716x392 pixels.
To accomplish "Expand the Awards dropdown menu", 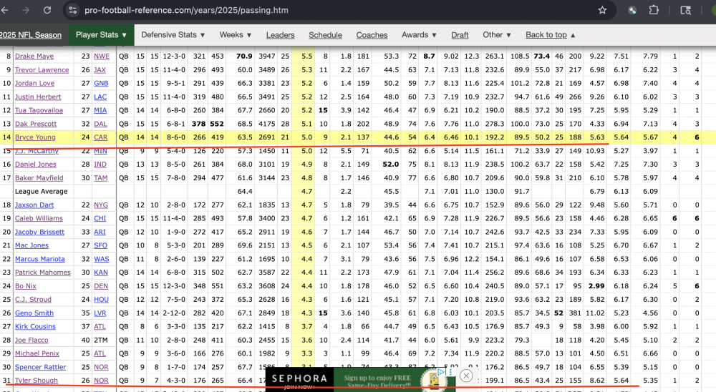I will pyautogui.click(x=419, y=35).
